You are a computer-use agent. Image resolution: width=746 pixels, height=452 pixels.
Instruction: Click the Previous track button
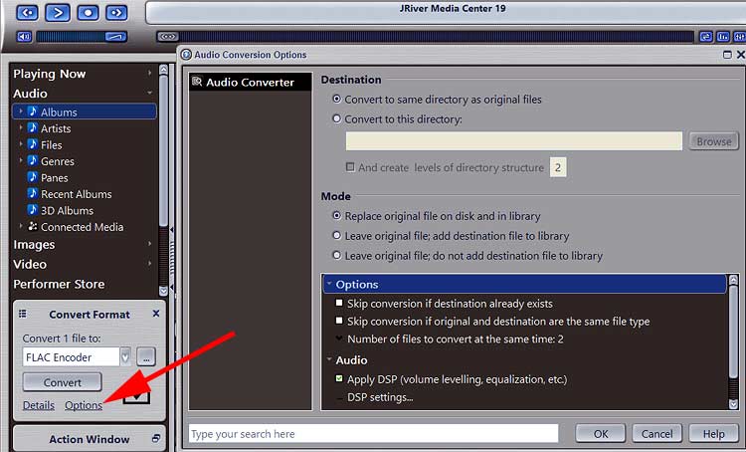pos(28,13)
